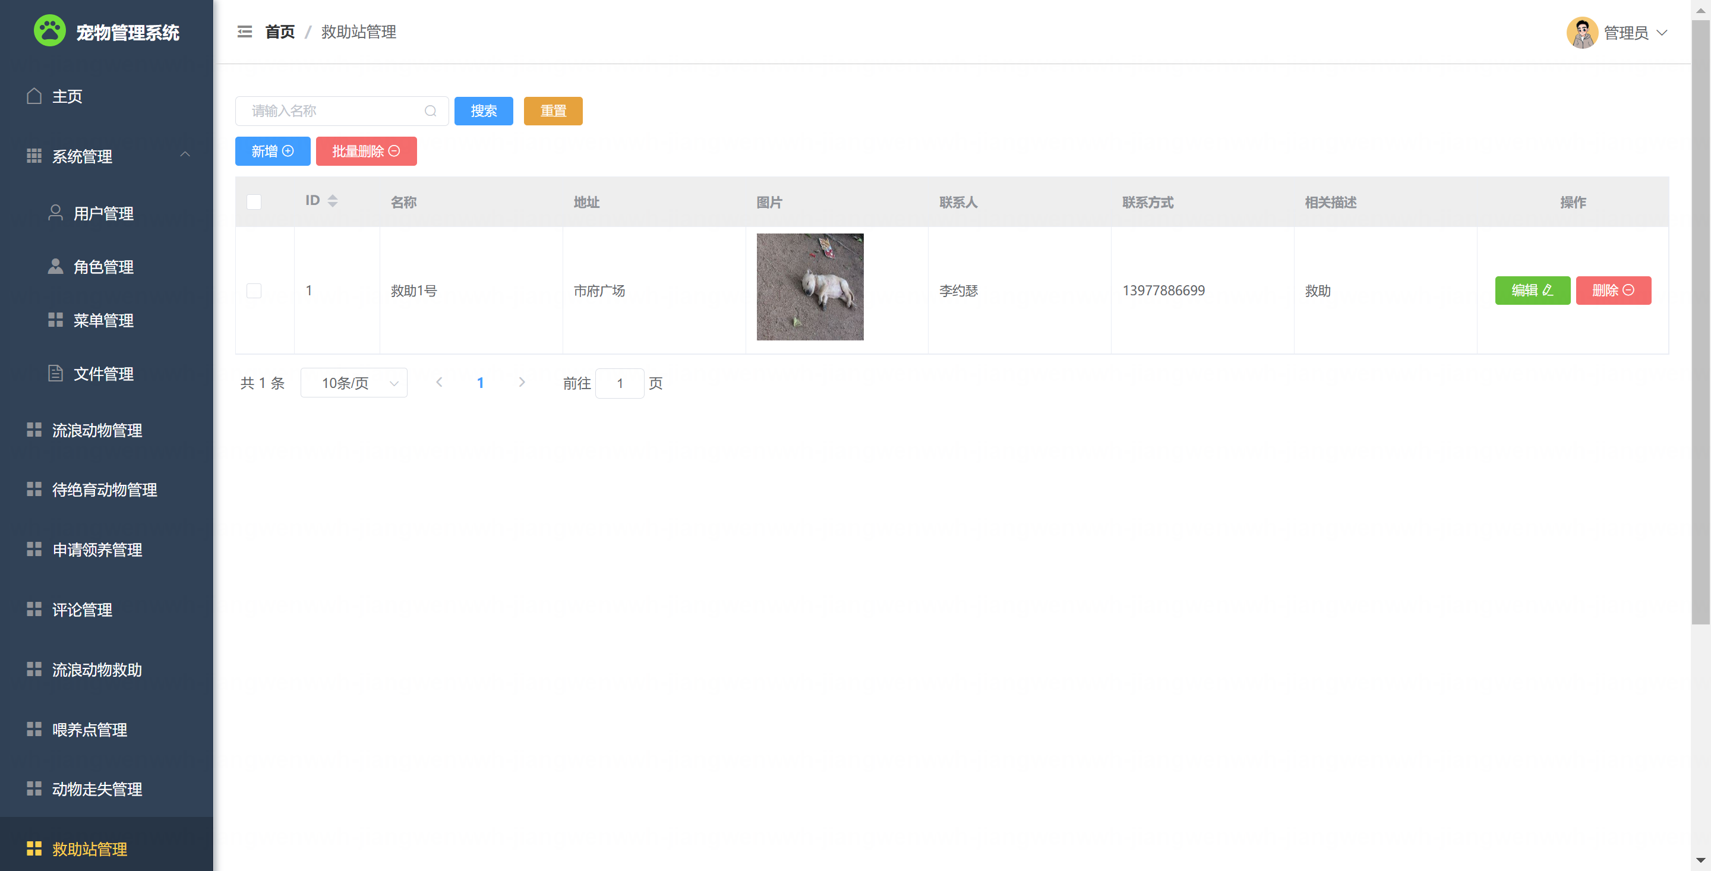Click the search magnifier icon in name field
The width and height of the screenshot is (1711, 871).
430,111
